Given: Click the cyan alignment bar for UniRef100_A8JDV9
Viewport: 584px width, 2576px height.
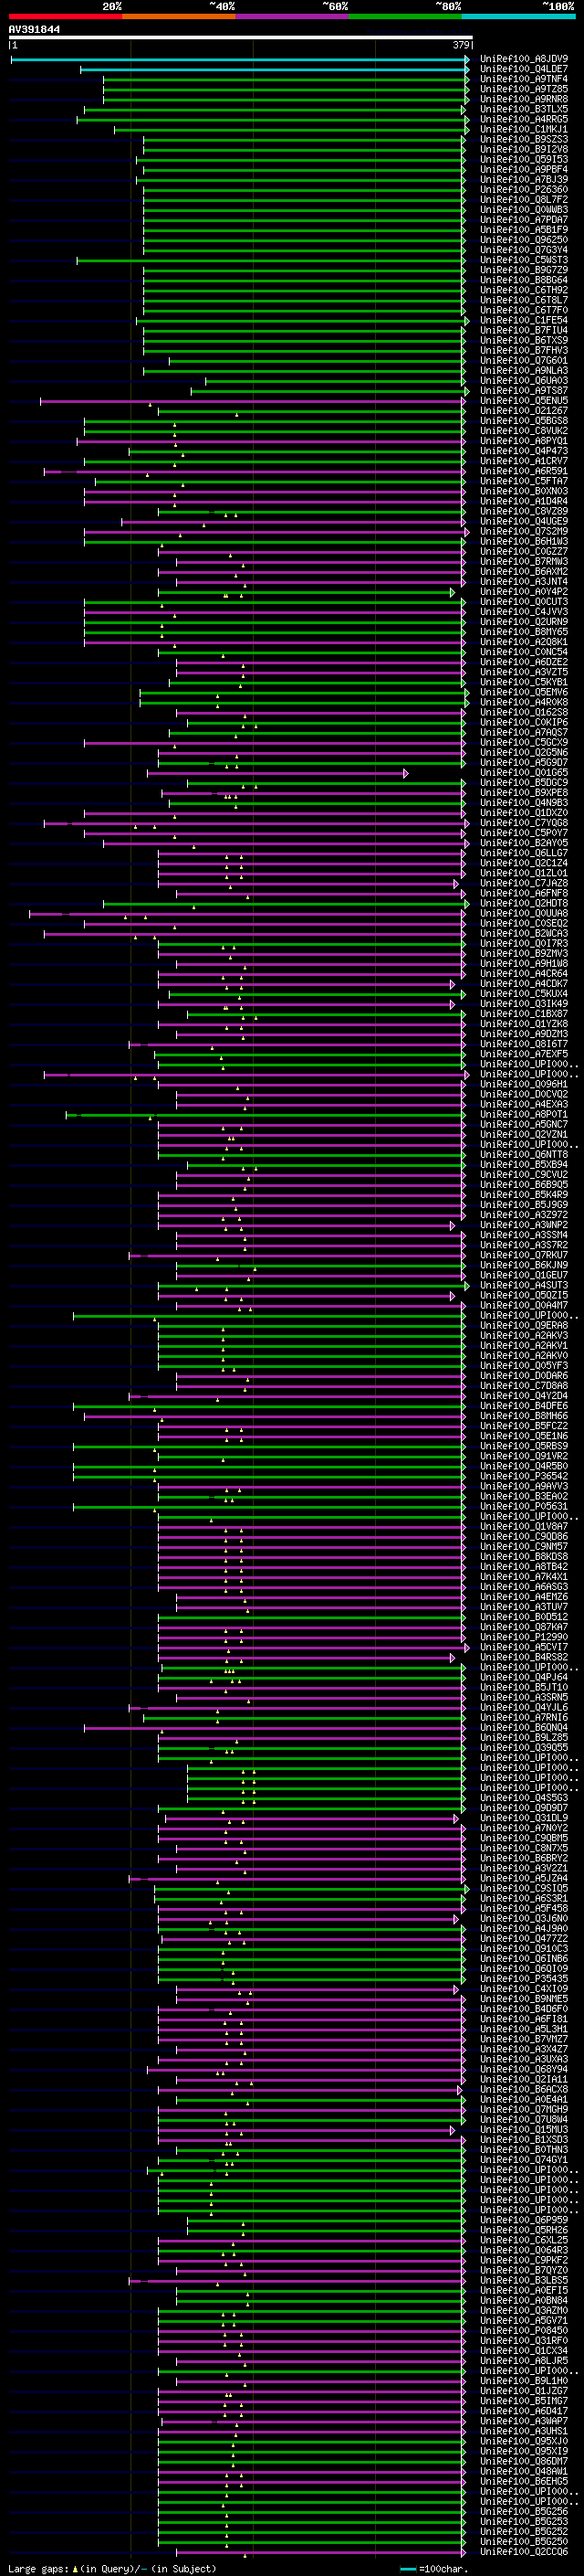Looking at the screenshot, I should (x=240, y=60).
